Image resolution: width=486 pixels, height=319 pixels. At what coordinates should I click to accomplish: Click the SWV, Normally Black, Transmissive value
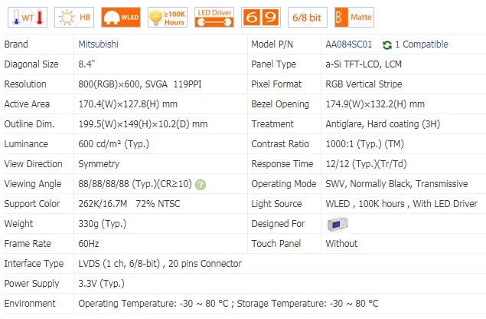[x=396, y=184]
